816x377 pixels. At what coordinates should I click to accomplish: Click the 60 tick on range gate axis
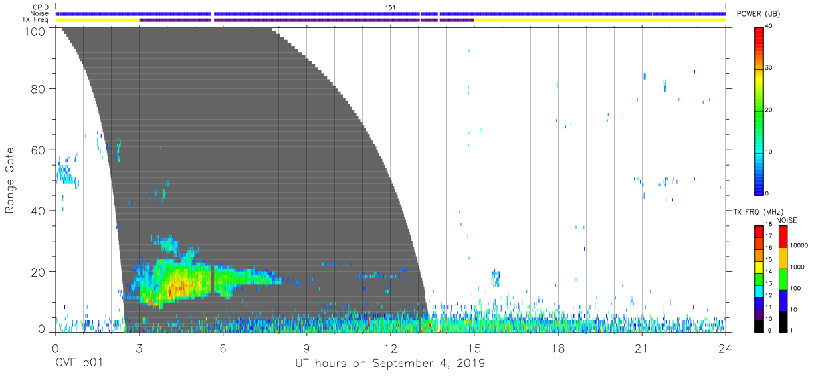39,150
